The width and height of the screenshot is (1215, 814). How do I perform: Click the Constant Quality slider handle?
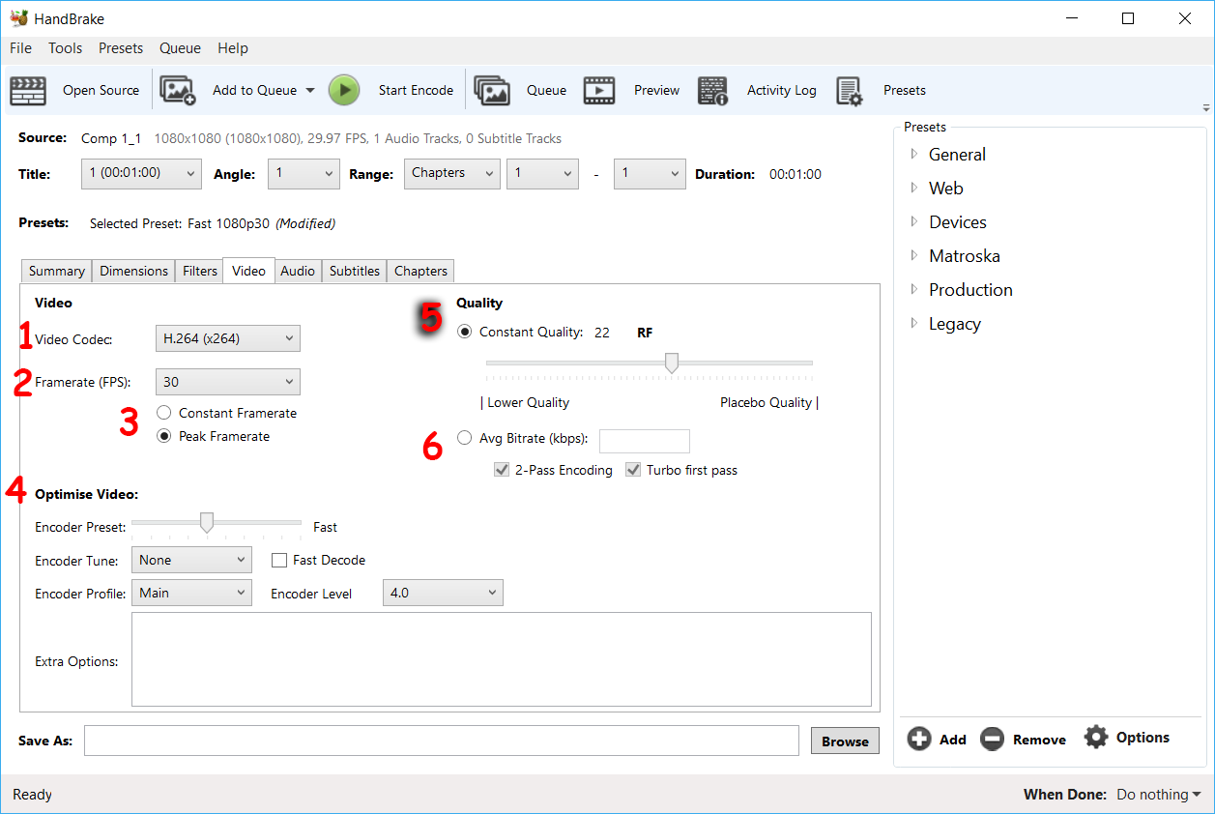(671, 363)
